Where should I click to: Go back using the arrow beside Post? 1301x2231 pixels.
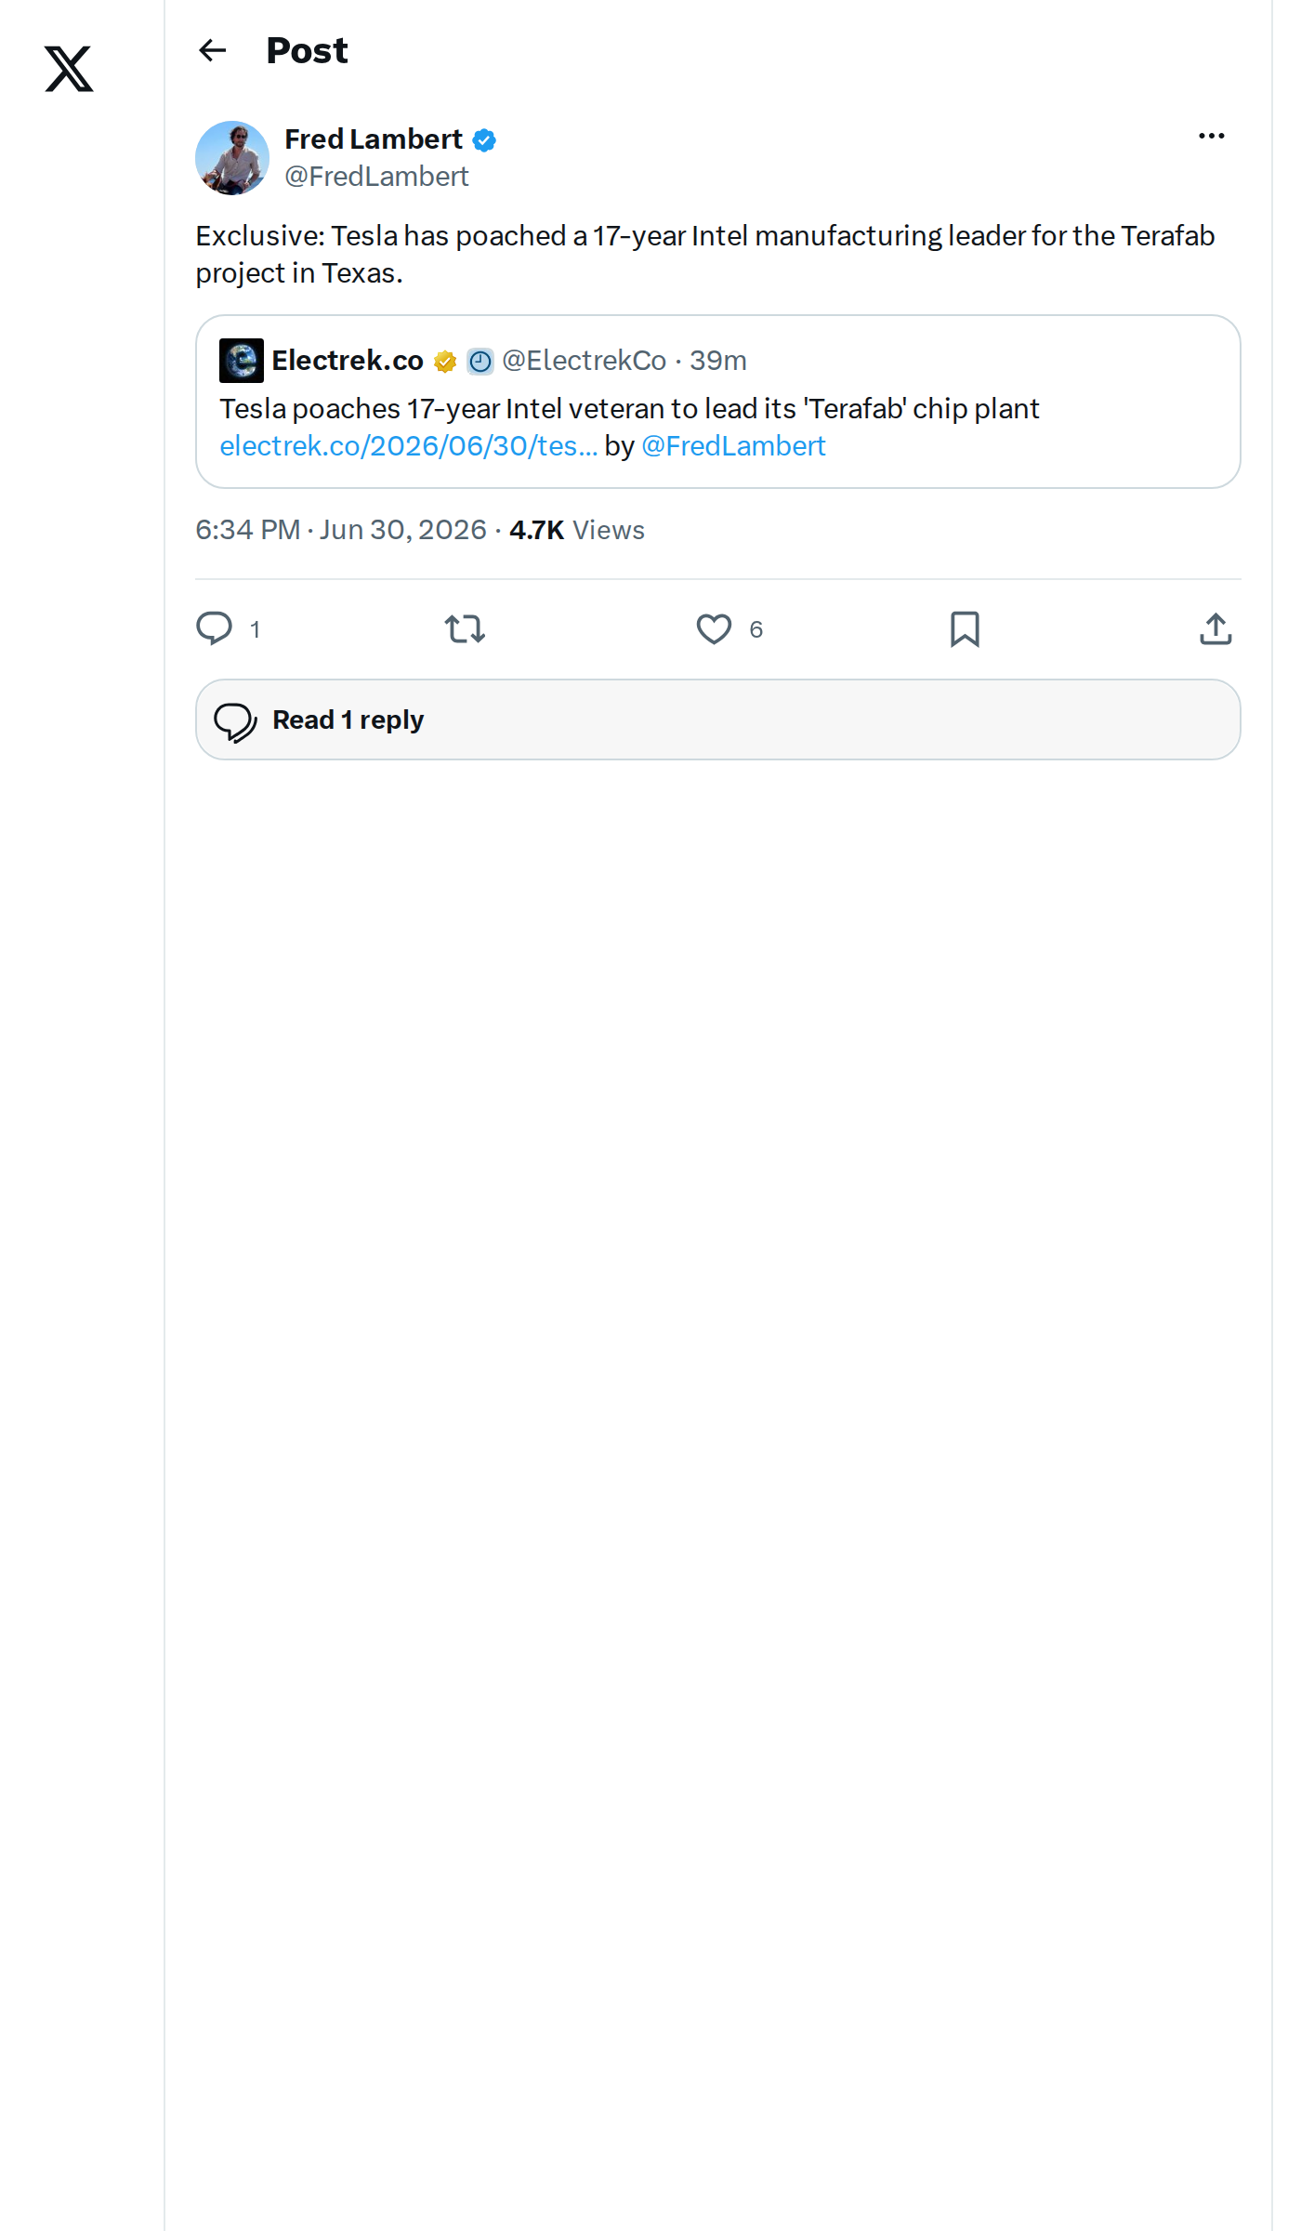click(213, 50)
